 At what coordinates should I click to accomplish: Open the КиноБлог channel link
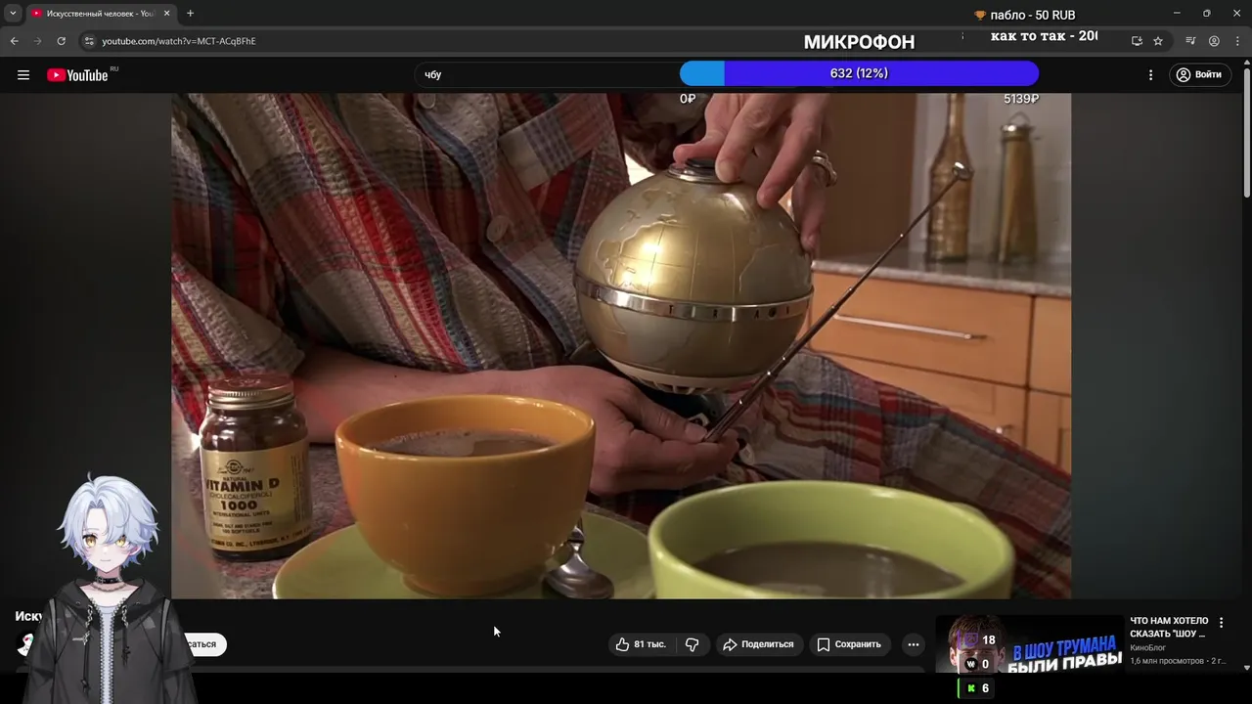click(1148, 648)
